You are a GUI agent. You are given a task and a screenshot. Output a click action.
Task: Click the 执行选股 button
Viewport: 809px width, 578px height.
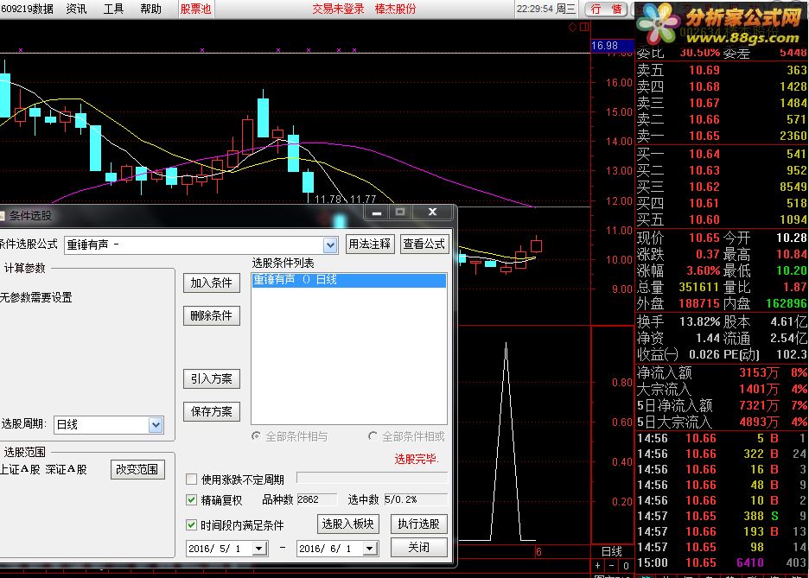coord(419,524)
